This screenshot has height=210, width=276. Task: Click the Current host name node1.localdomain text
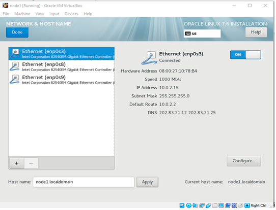[246, 182]
